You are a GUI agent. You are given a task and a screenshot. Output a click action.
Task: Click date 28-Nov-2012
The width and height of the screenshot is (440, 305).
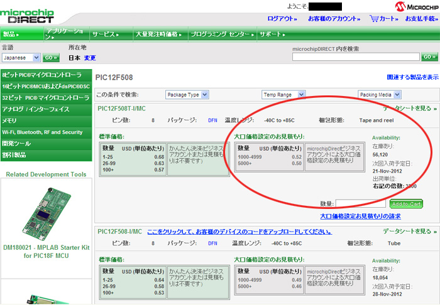coord(387,294)
